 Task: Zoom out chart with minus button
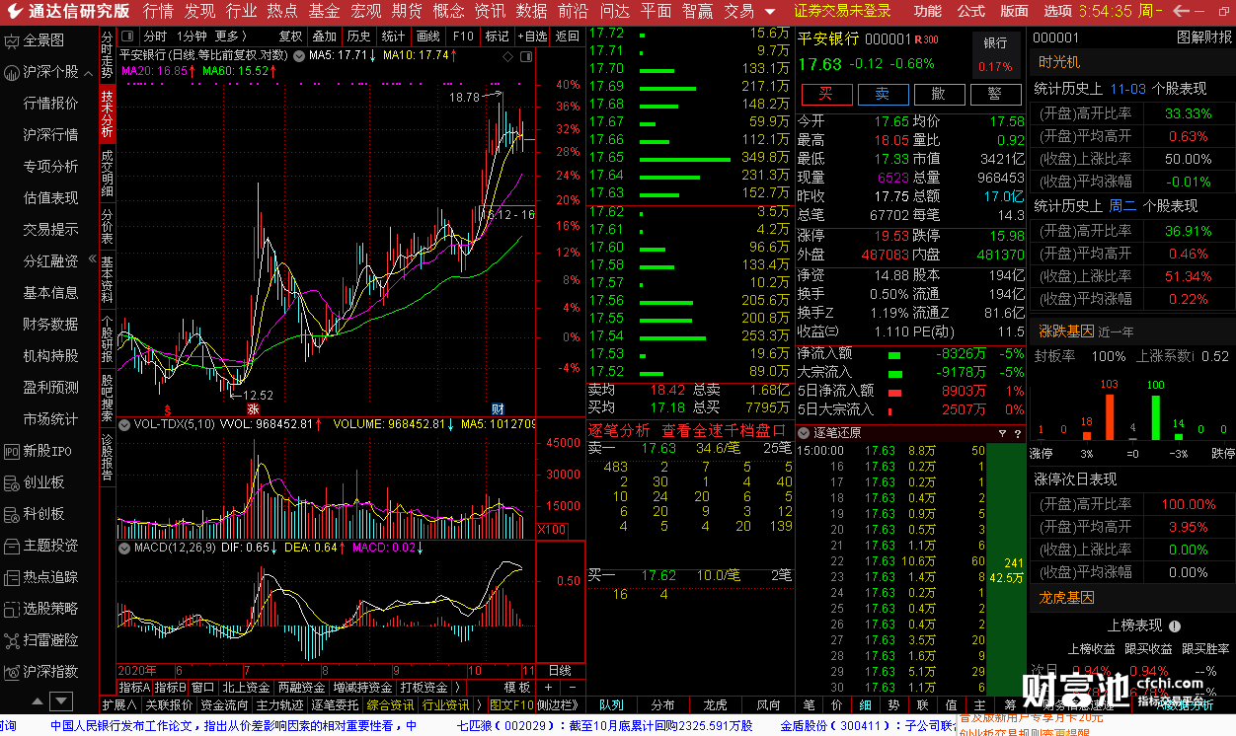572,687
